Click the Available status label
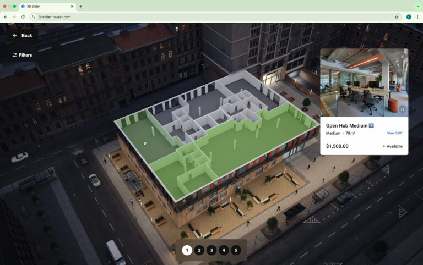 pyautogui.click(x=393, y=146)
